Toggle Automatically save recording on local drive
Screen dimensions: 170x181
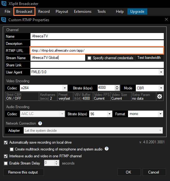(x=6, y=142)
